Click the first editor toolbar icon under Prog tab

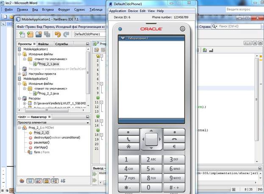click(97, 50)
